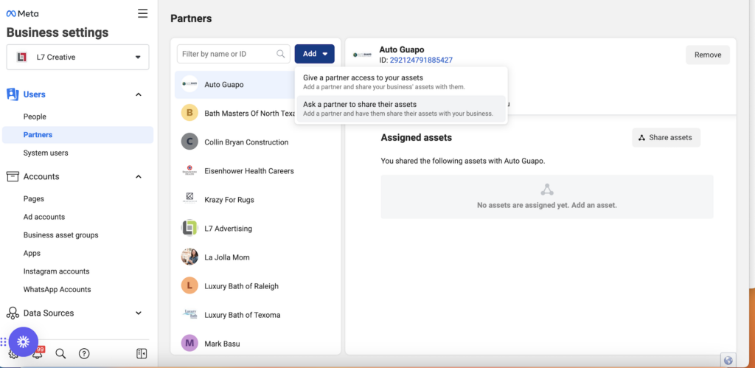Click the Users section heading
Image resolution: width=755 pixels, height=368 pixels.
point(34,94)
